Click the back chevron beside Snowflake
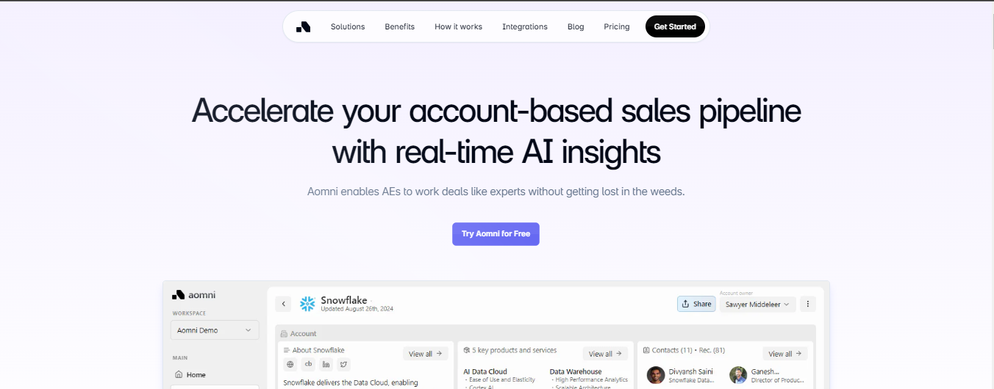The height and width of the screenshot is (389, 994). (x=284, y=304)
